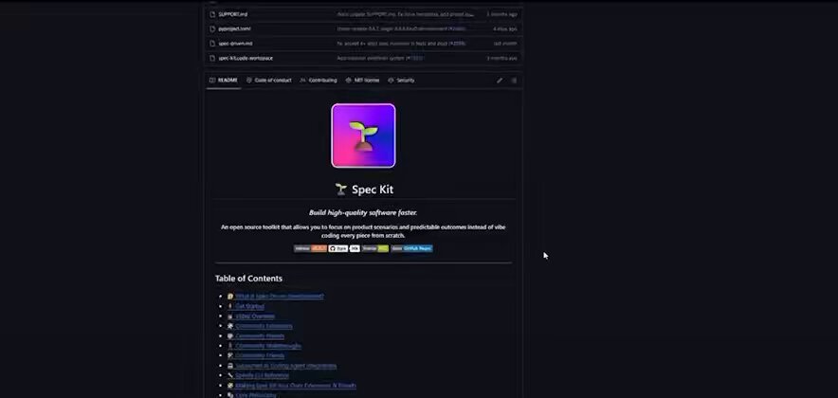Image resolution: width=838 pixels, height=398 pixels.
Task: Click the "Build high-quality software faster." tagline
Action: click(363, 212)
